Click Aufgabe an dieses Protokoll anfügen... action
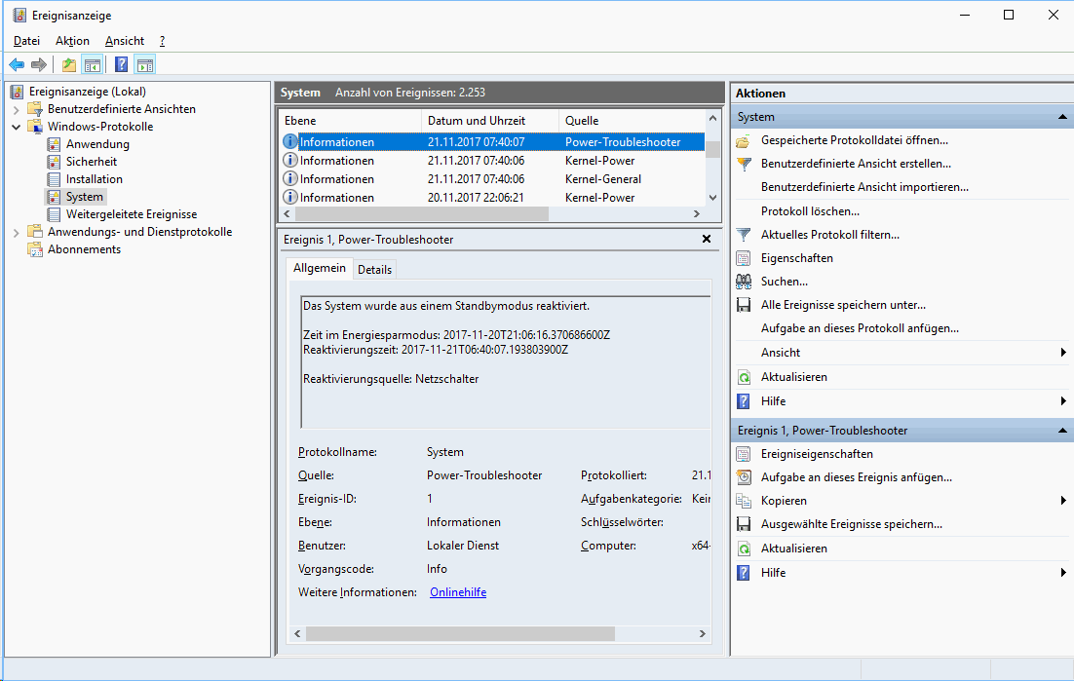Image resolution: width=1074 pixels, height=681 pixels. [860, 328]
